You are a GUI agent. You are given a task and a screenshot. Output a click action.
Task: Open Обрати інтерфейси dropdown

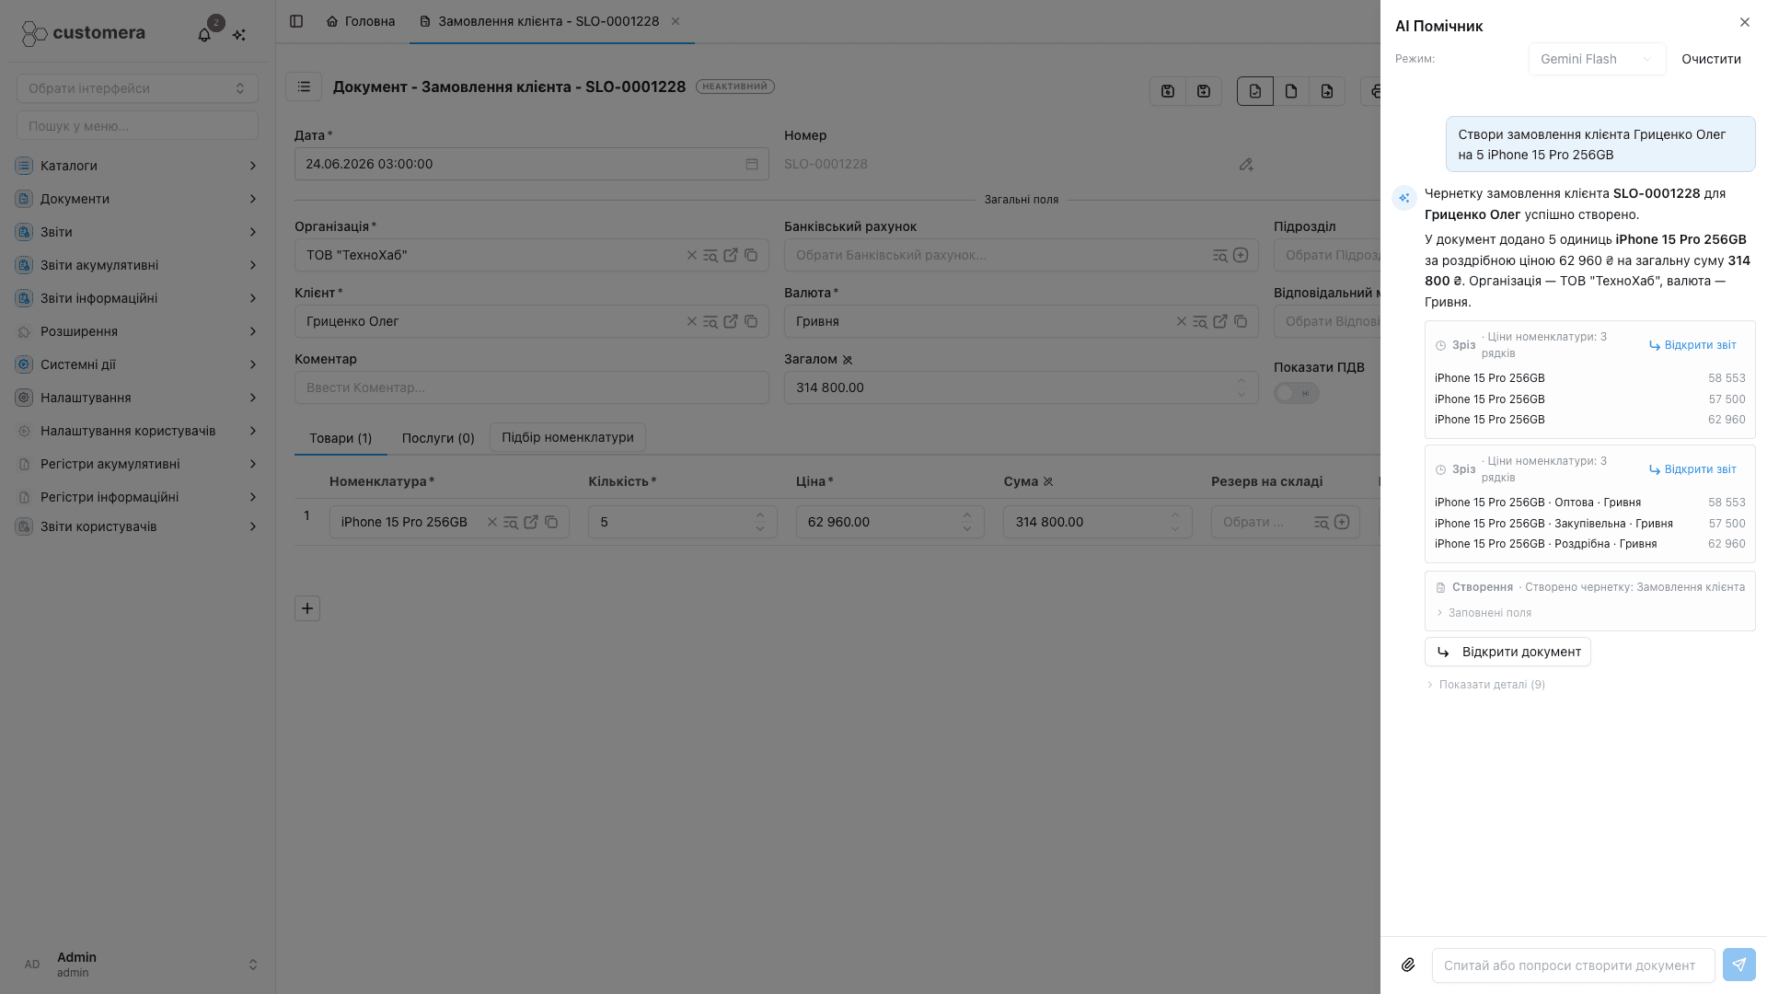click(x=137, y=88)
